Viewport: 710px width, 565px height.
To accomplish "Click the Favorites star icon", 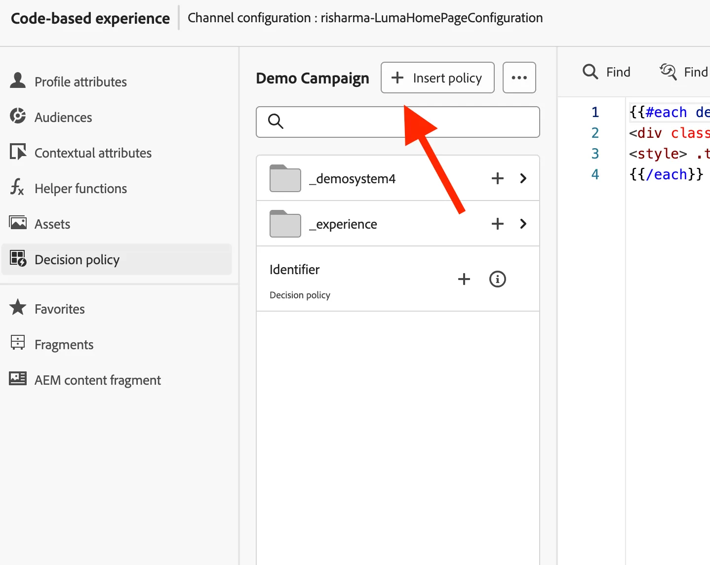I will 18,308.
